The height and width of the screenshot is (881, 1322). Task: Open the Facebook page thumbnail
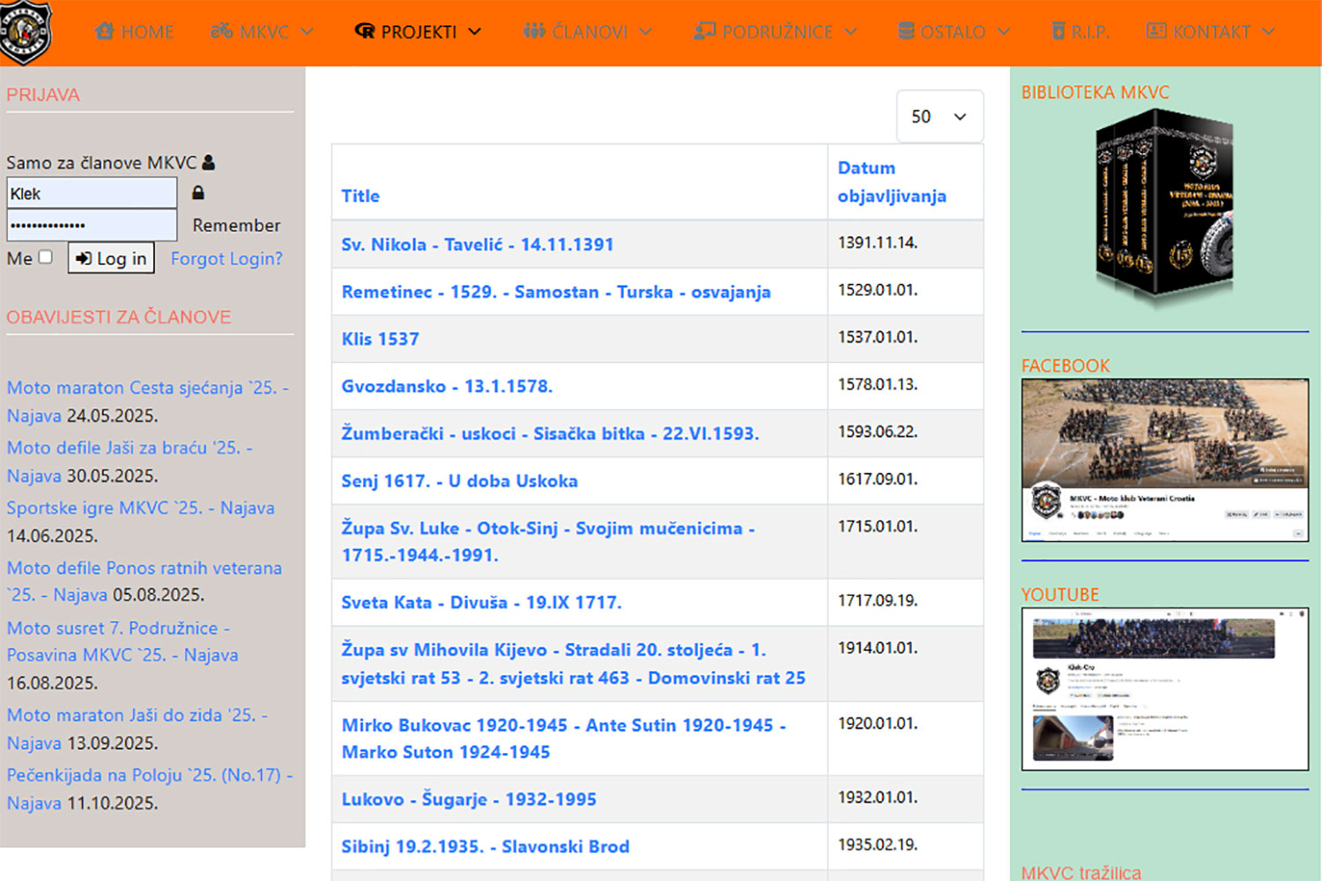click(1164, 459)
